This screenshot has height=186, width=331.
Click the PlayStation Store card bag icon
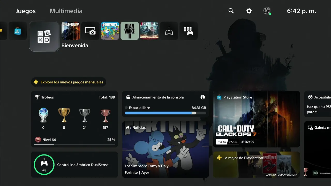click(219, 97)
